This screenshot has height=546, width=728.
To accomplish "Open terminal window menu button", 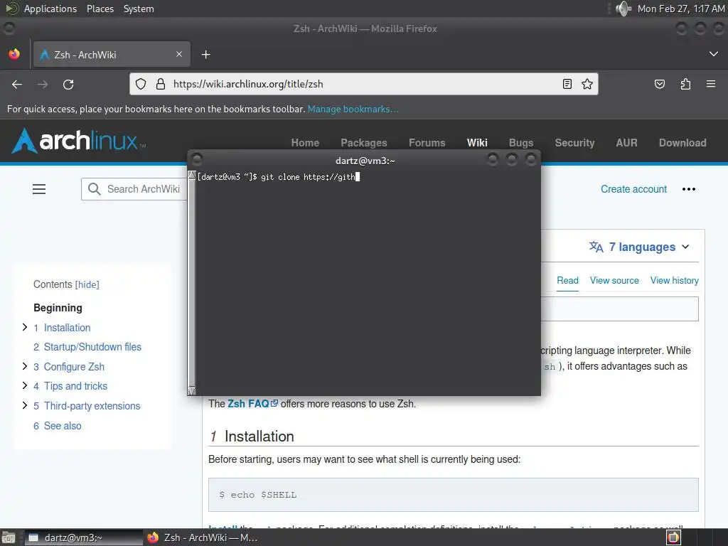I will coord(197,160).
